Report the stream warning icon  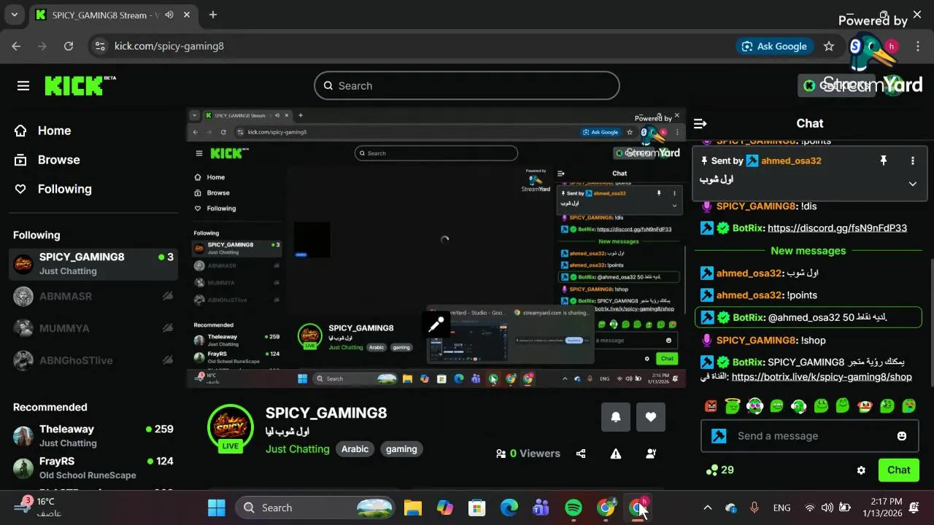point(616,454)
